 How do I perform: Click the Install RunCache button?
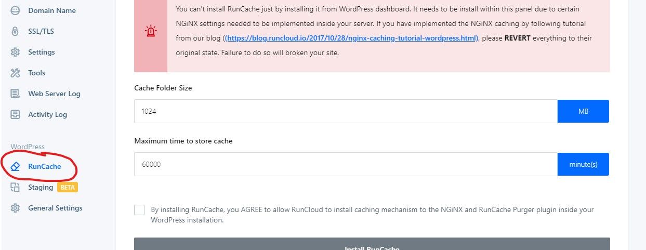(372, 244)
